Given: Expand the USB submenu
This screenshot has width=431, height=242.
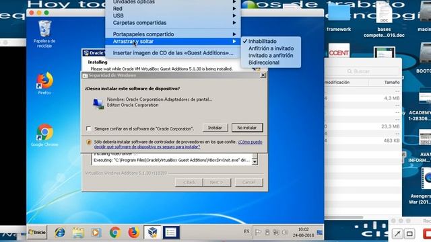Looking at the screenshot, I should pos(173,15).
